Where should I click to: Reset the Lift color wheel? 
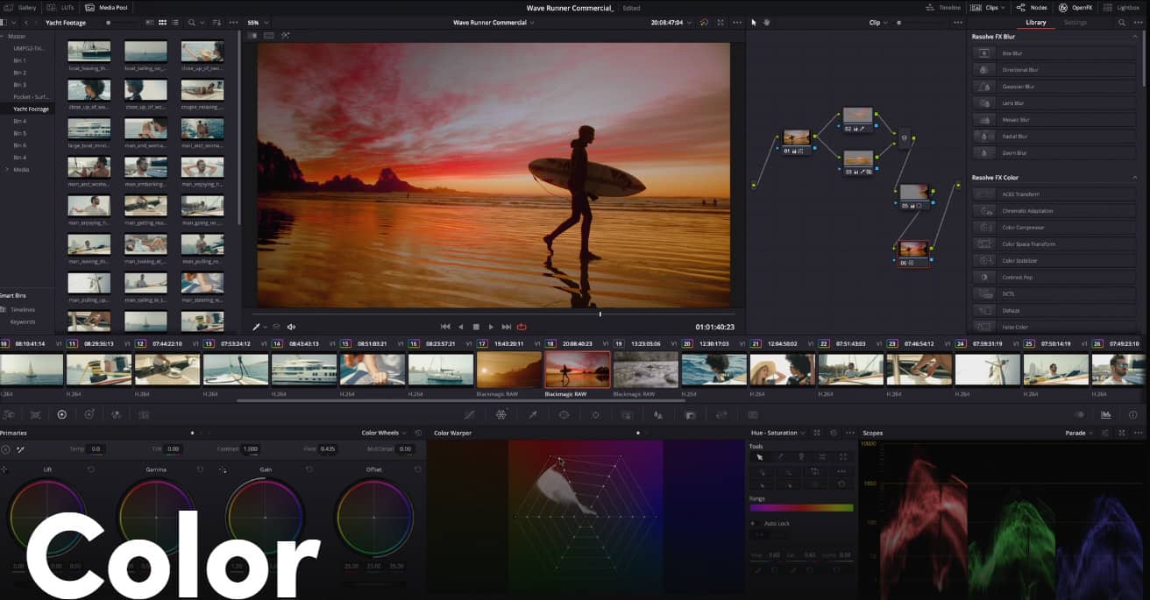click(x=91, y=469)
